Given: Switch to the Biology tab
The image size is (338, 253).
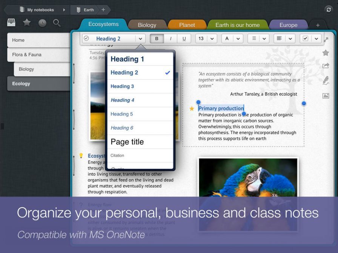Looking at the screenshot, I should pos(147,25).
